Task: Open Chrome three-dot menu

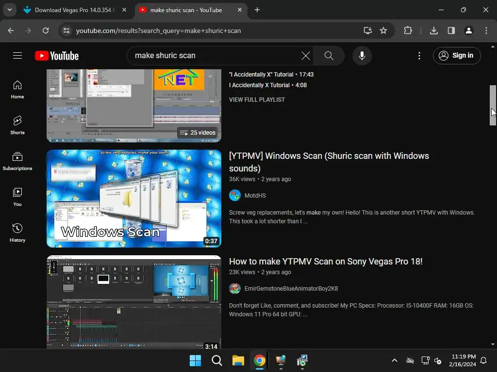Action: coord(486,31)
